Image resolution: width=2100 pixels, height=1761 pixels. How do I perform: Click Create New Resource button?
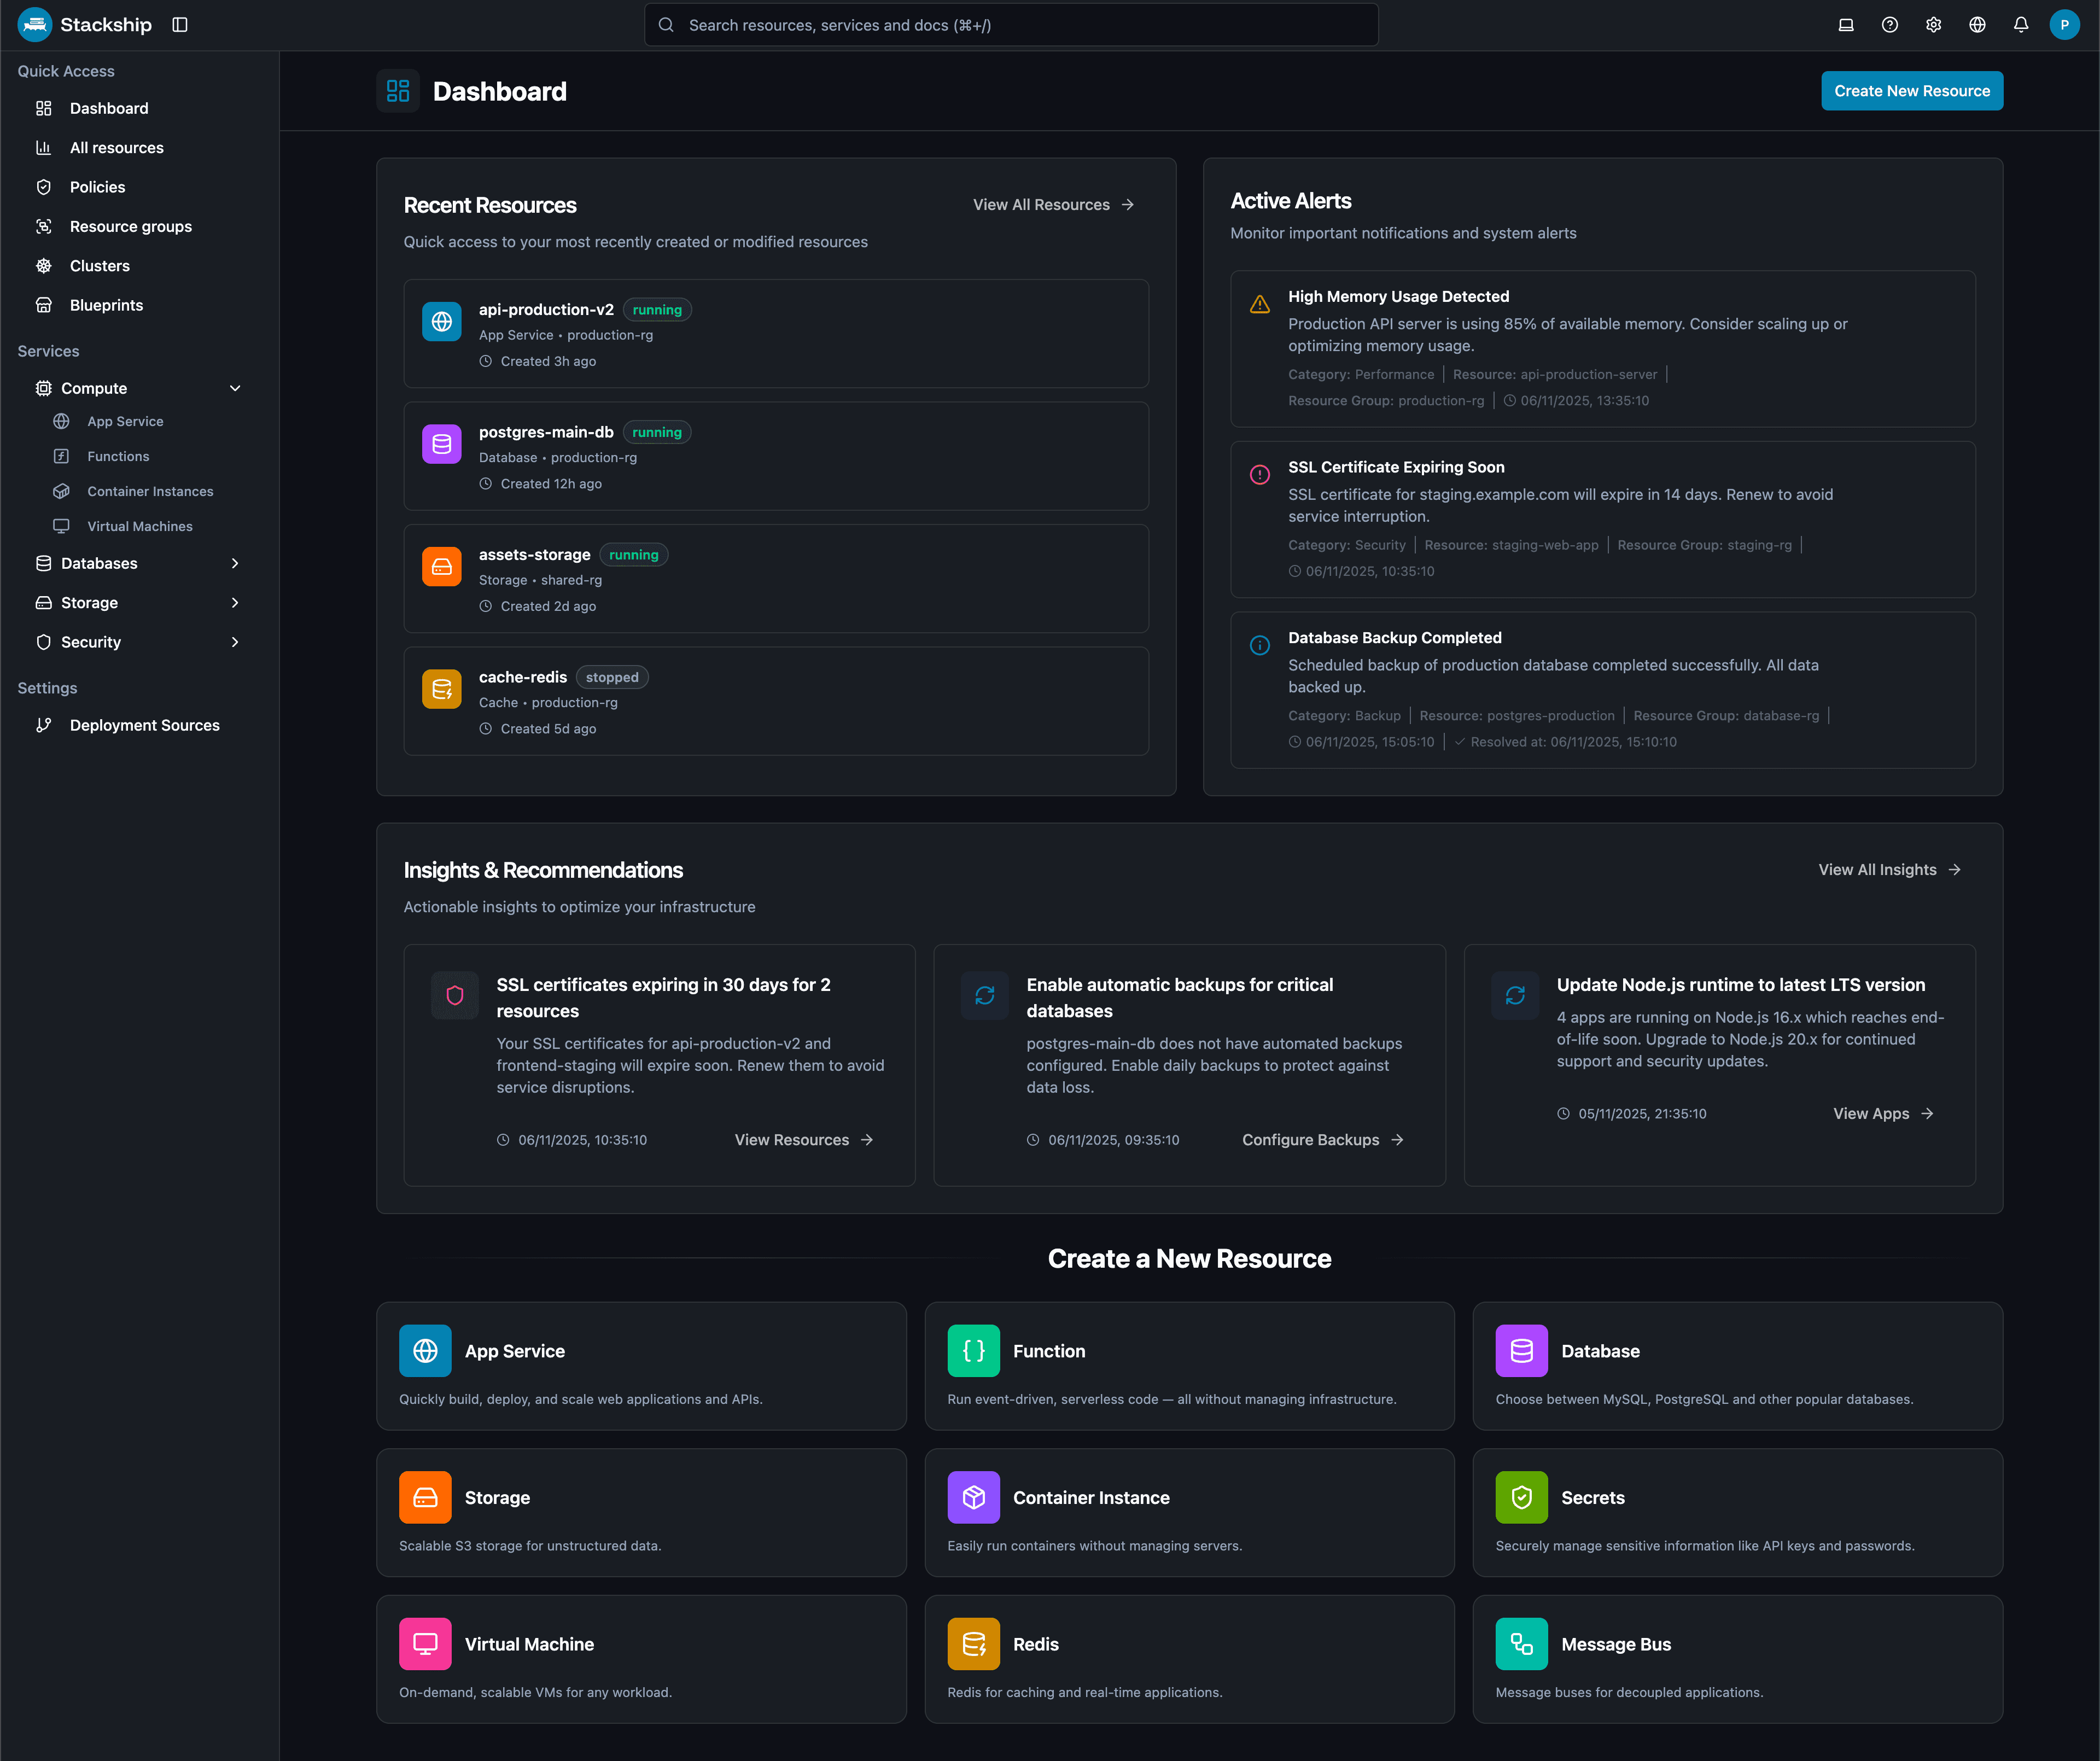(1911, 91)
